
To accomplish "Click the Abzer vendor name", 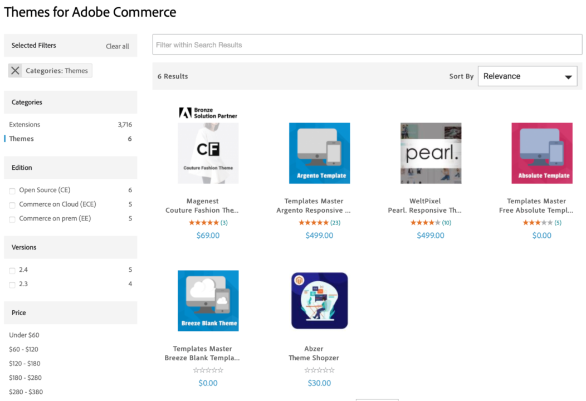I will pos(314,348).
